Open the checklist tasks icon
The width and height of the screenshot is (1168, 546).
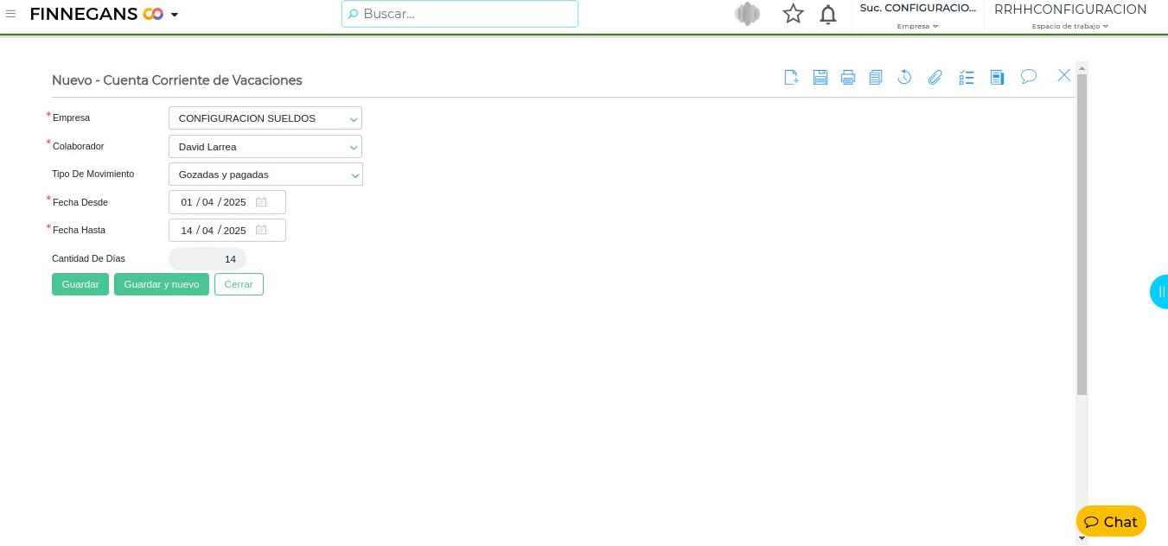click(967, 78)
